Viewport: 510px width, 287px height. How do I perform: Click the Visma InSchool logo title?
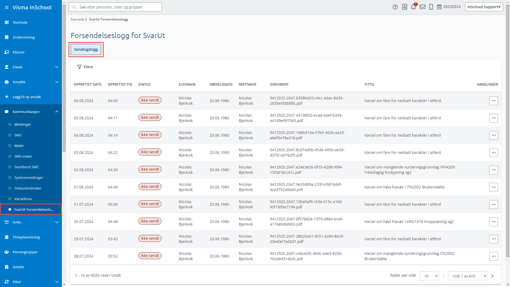coord(32,7)
